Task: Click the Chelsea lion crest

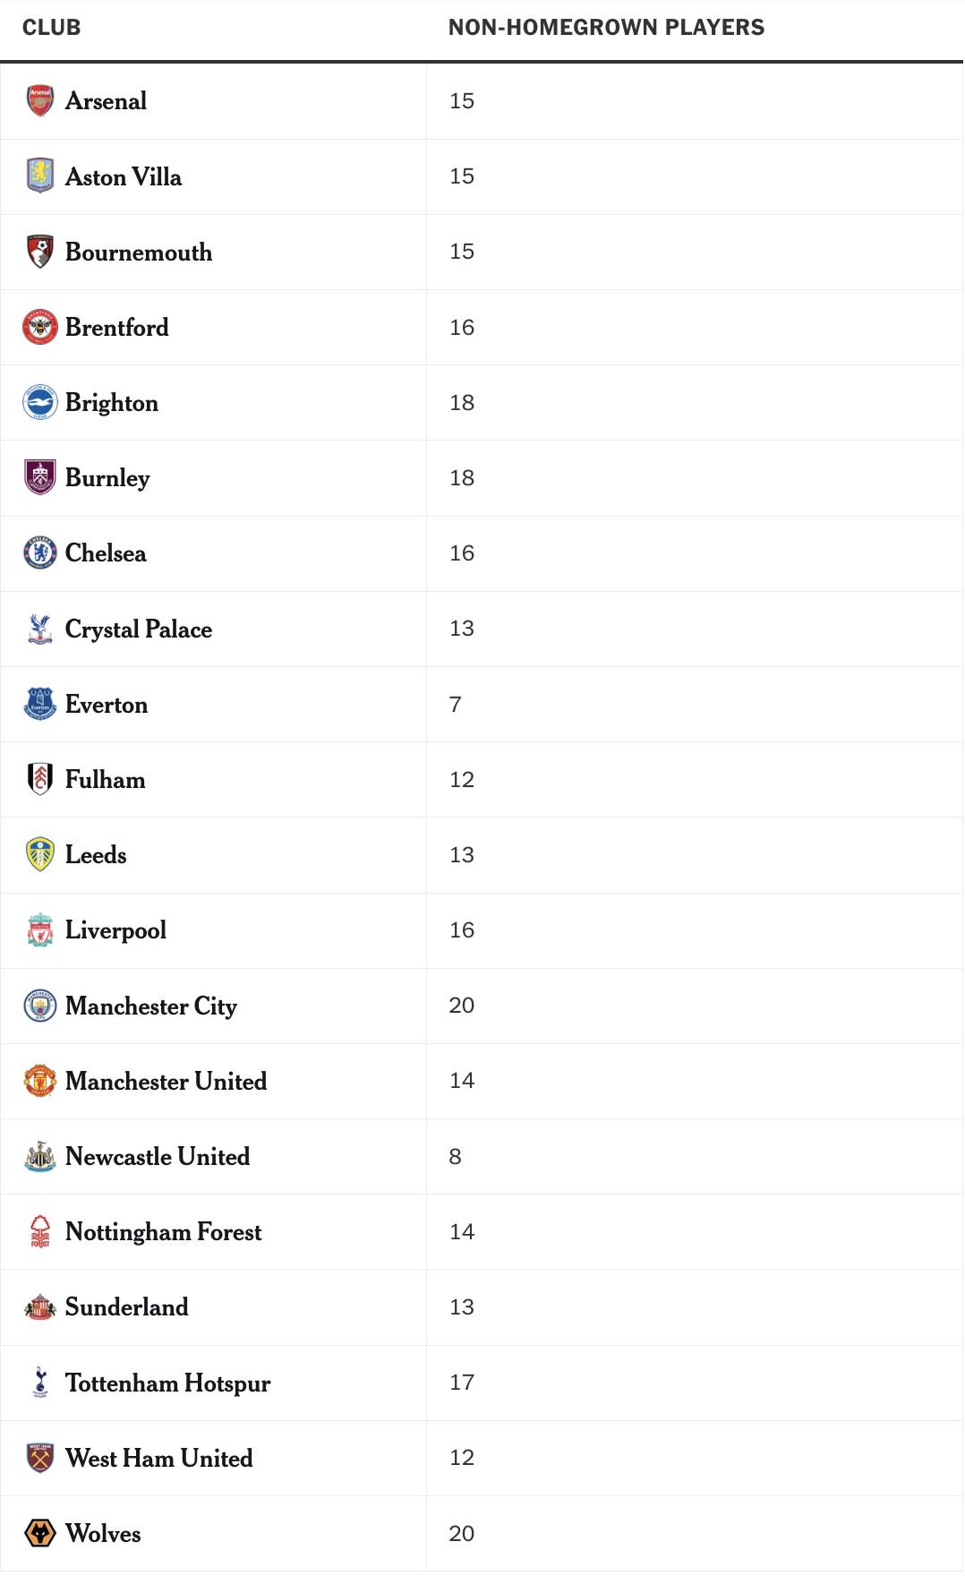Action: [40, 553]
